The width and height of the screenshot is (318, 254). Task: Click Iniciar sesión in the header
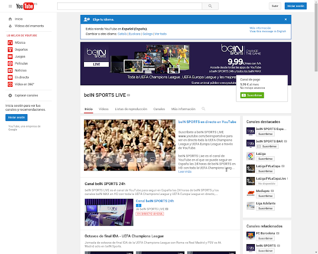[296, 6]
